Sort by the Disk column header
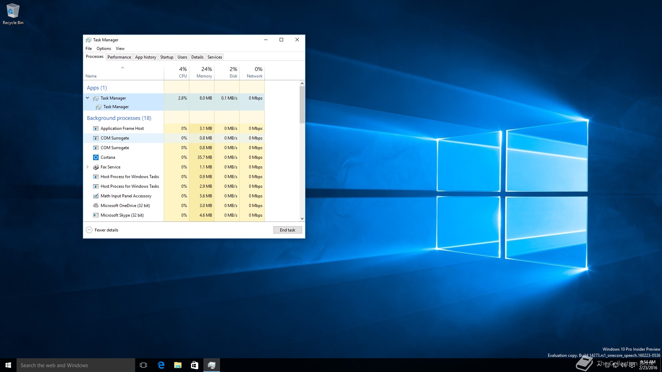Screen dimensions: 662x372 (x=227, y=72)
